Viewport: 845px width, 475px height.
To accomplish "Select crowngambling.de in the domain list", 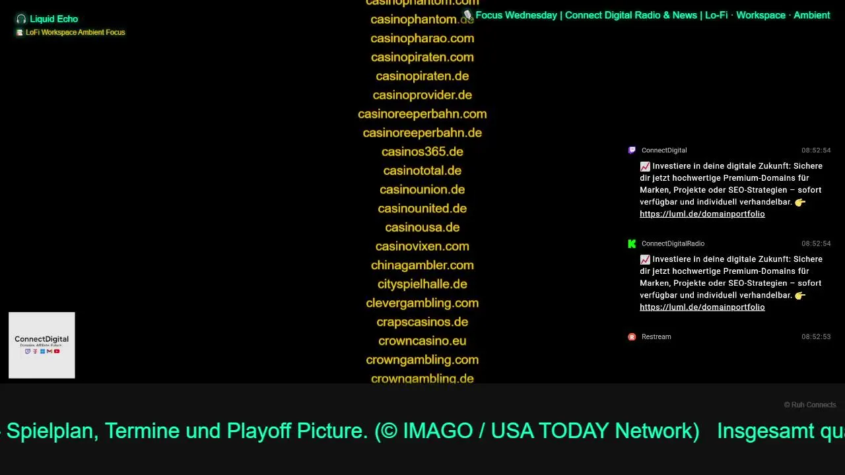I will pyautogui.click(x=422, y=378).
